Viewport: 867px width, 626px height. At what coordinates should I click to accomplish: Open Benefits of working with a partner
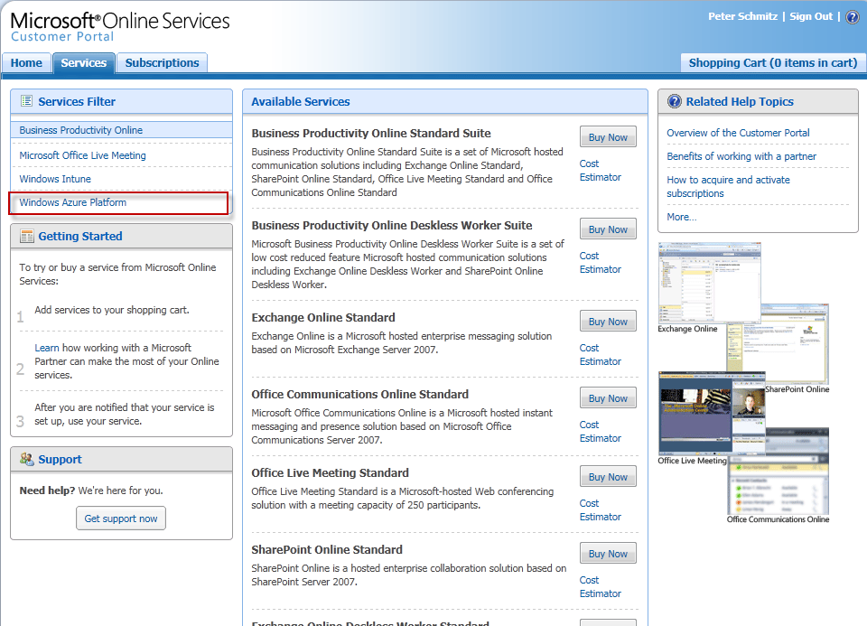[741, 156]
